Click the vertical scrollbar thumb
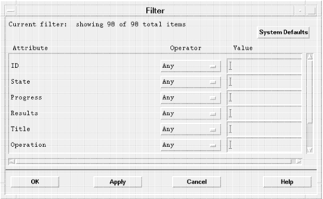 (310, 92)
